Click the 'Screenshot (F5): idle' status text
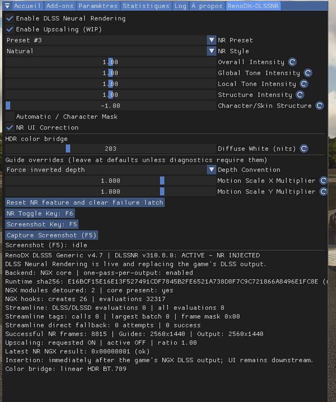The height and width of the screenshot is (402, 336). tap(46, 245)
